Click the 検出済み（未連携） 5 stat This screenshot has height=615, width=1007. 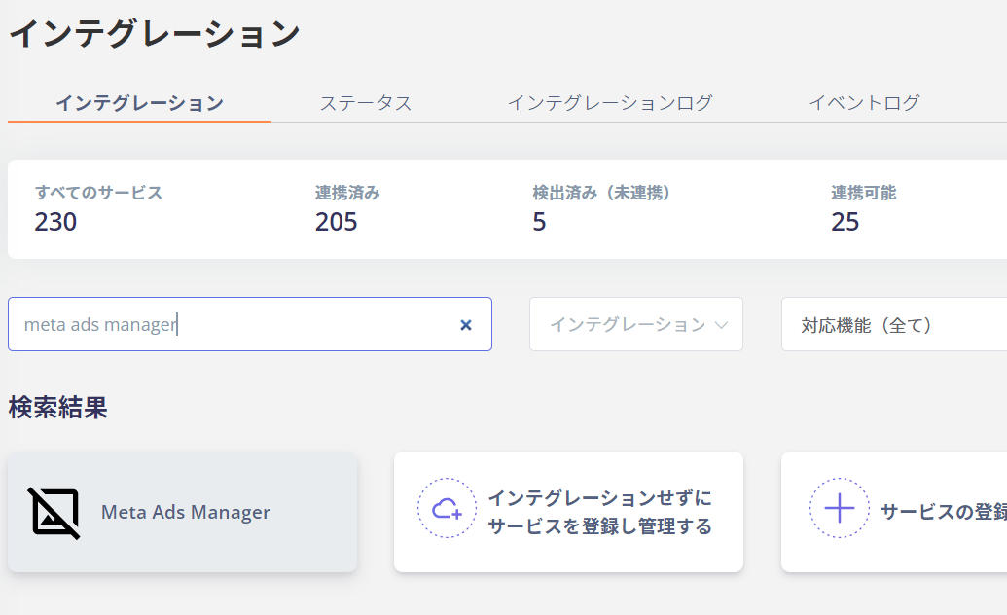(601, 209)
